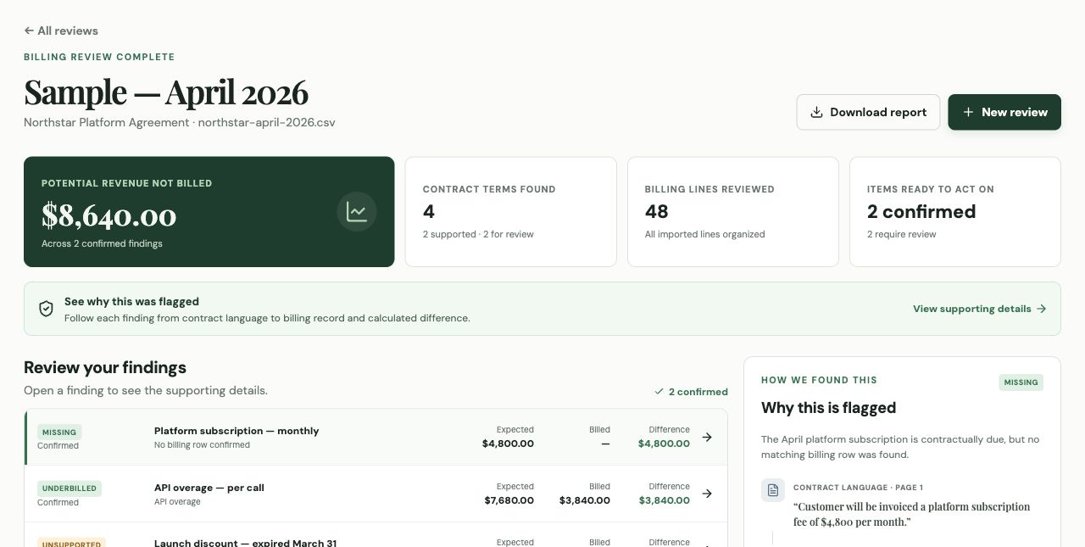Click the UNSUPPORTED tag on Launch discount row
The width and height of the screenshot is (1085, 547).
tap(71, 543)
